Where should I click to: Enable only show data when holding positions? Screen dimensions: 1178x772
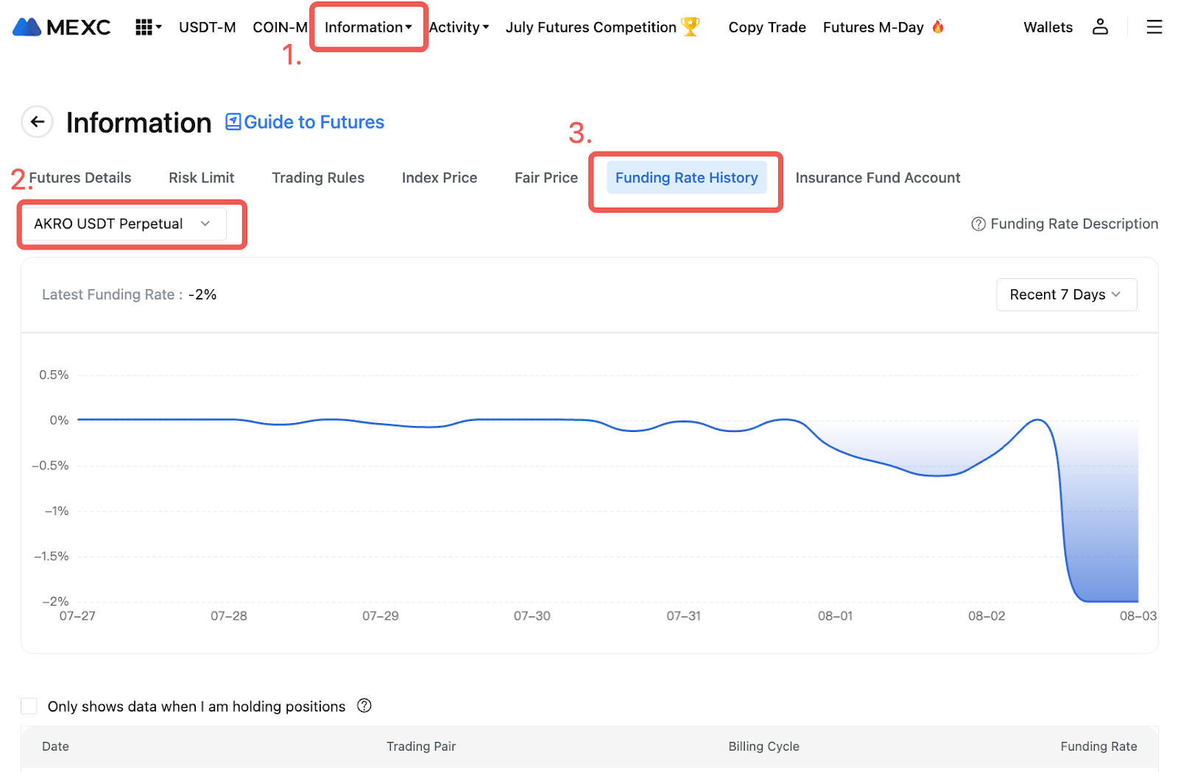click(29, 707)
